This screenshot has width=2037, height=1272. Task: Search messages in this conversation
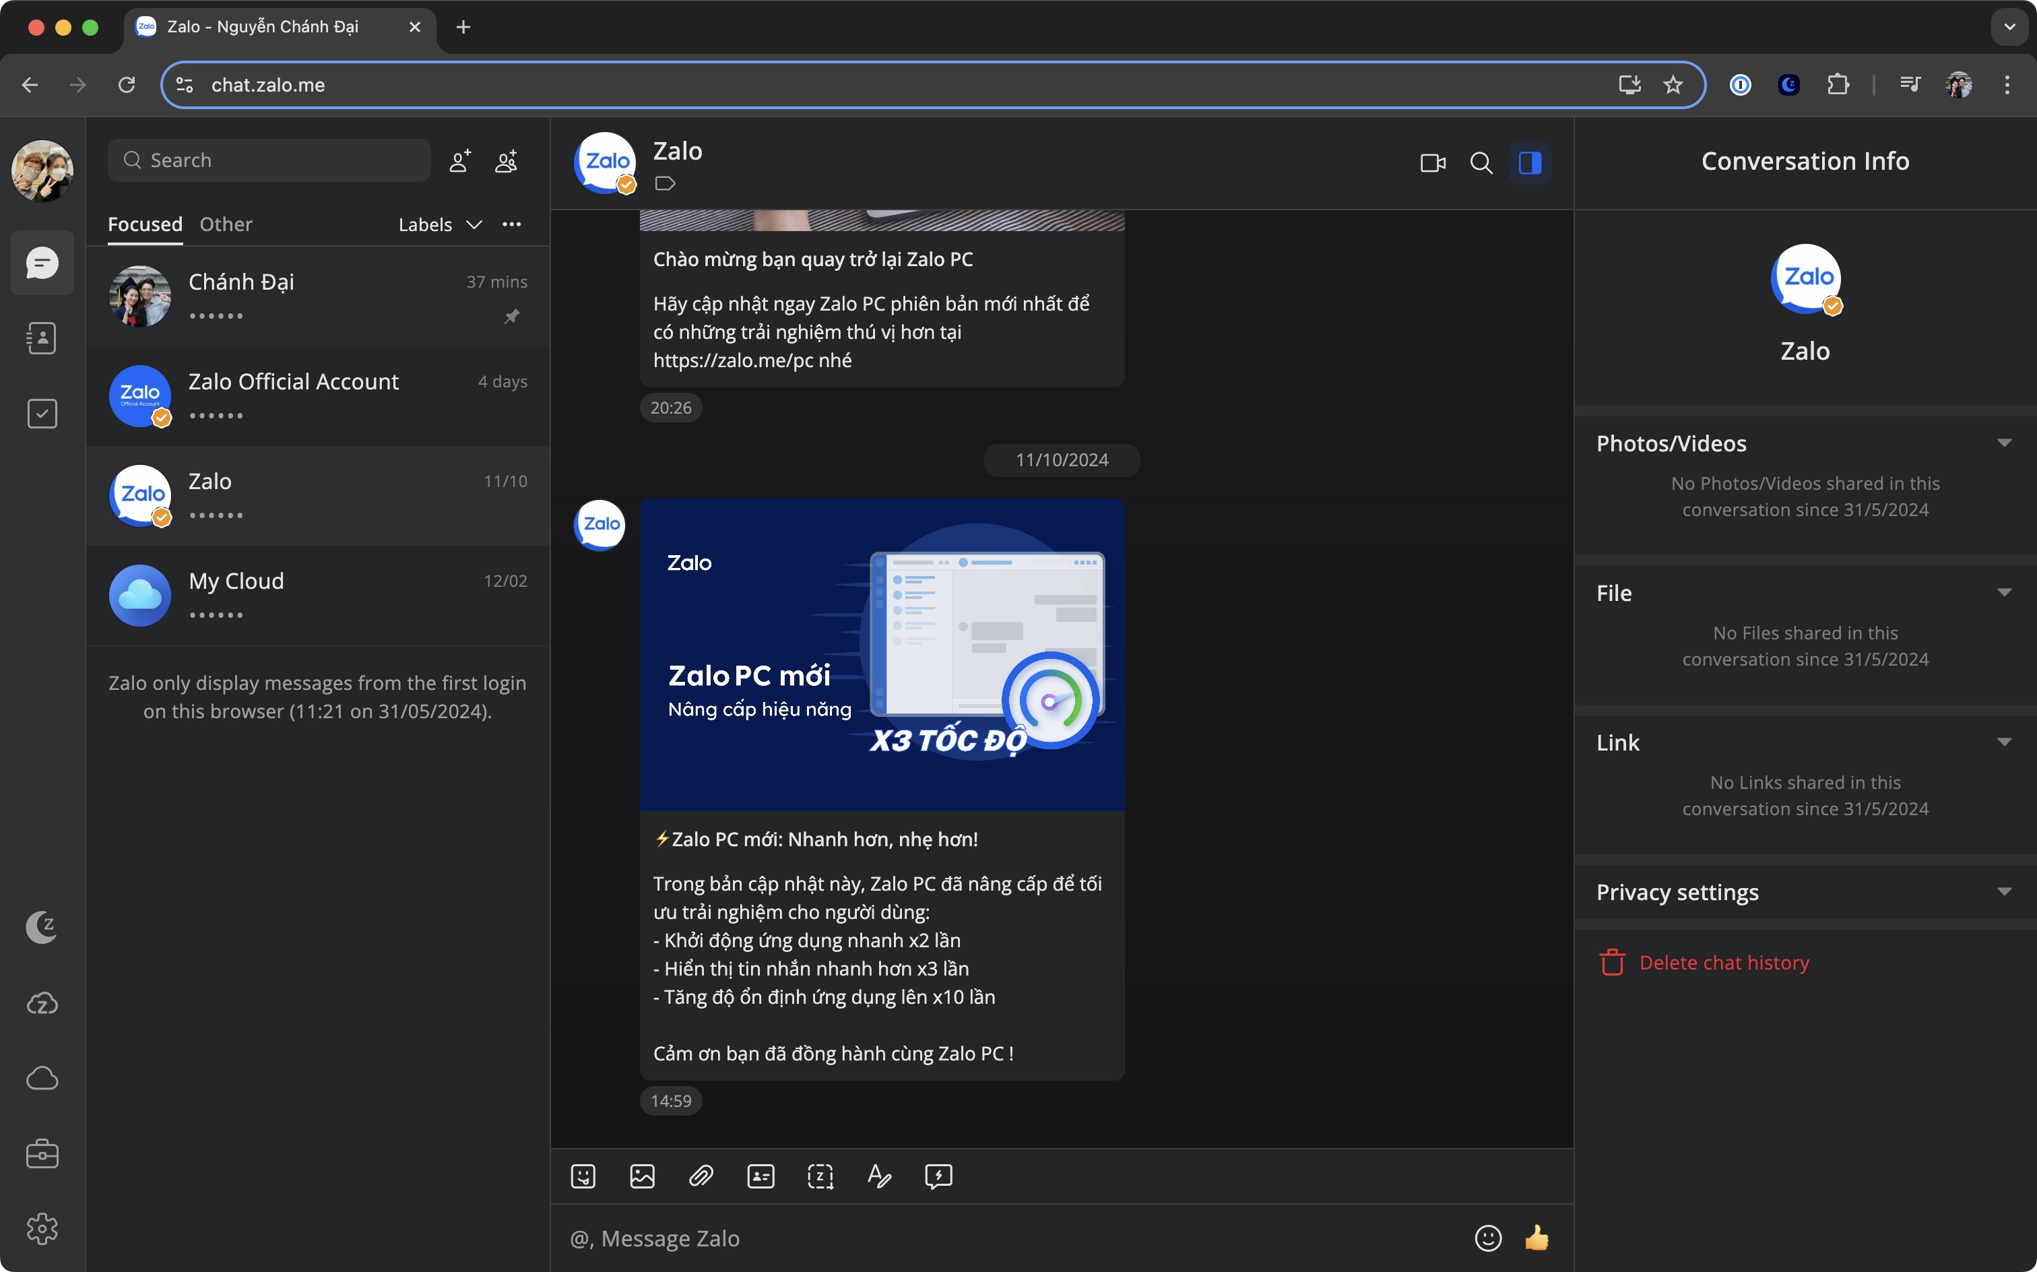point(1481,162)
